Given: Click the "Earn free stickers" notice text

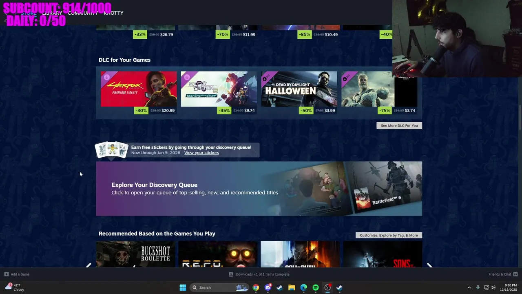Looking at the screenshot, I should (x=191, y=147).
